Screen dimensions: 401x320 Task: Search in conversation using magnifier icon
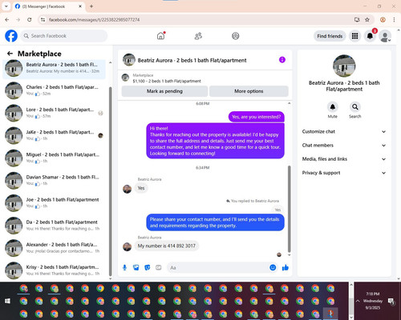coord(355,107)
